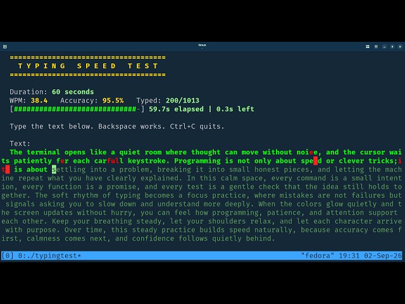Click the Duration: label
Image resolution: width=405 pixels, height=304 pixels.
pyautogui.click(x=28, y=92)
